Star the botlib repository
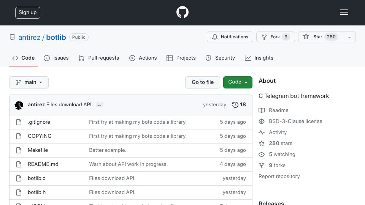The height and width of the screenshot is (205, 365). 321,37
